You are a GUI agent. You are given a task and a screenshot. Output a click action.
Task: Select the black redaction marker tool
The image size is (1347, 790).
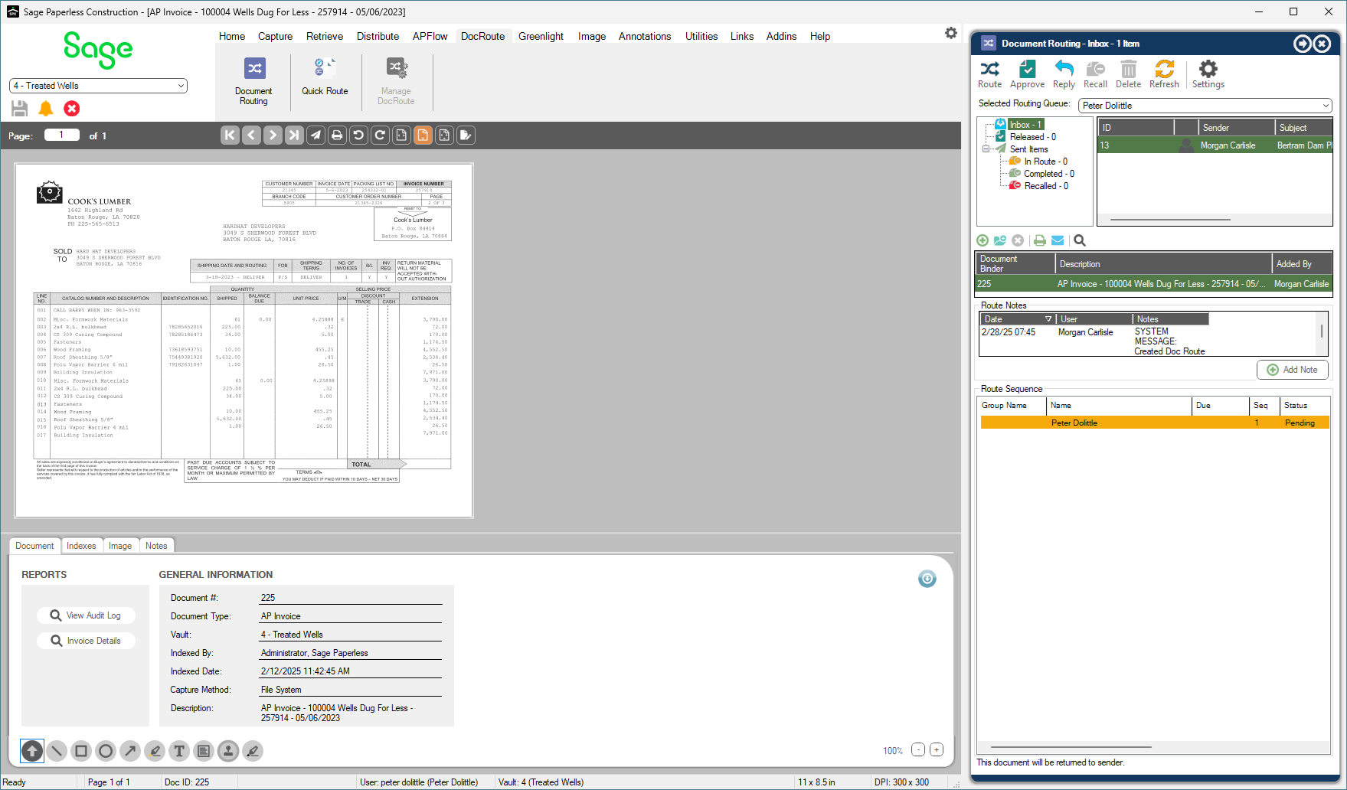[x=253, y=751]
